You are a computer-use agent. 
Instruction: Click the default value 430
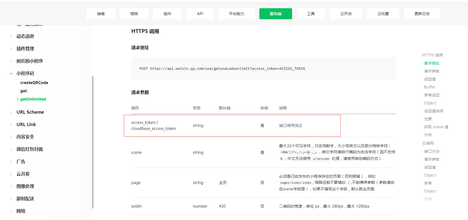pos(222,206)
